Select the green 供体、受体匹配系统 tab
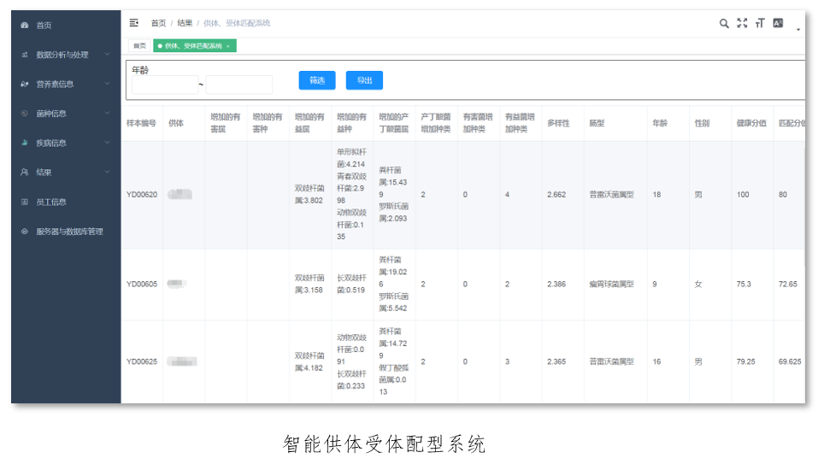 [193, 46]
